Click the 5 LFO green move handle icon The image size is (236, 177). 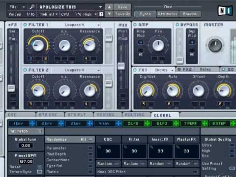pyautogui.click(x=147, y=123)
